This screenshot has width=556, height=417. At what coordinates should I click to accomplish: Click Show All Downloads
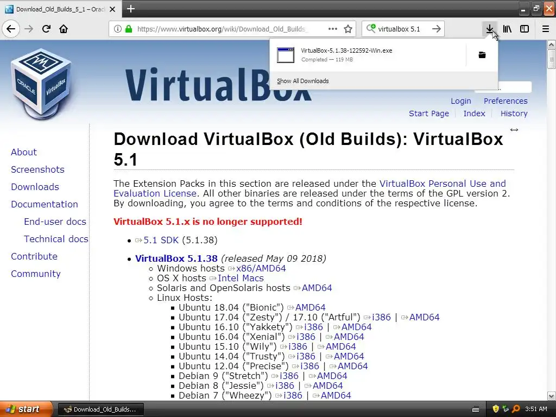click(x=303, y=81)
